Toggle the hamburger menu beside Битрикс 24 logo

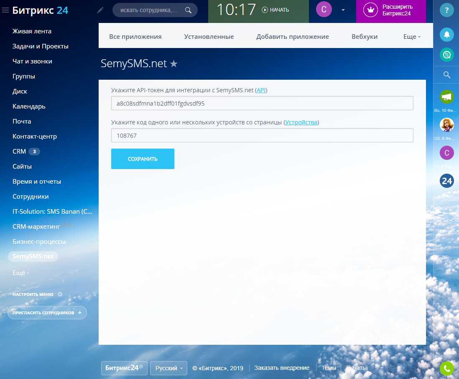[x=5, y=10]
